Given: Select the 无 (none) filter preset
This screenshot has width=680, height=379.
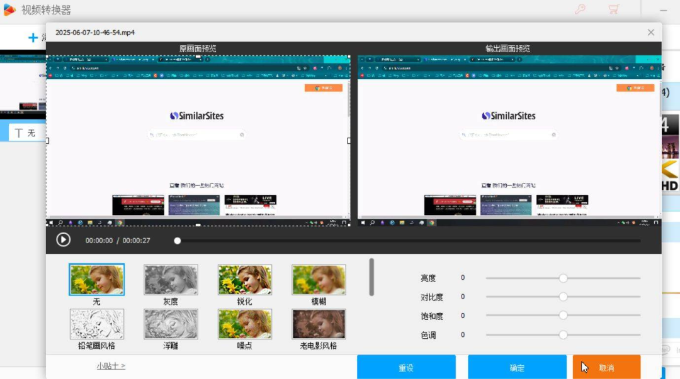Looking at the screenshot, I should (96, 279).
